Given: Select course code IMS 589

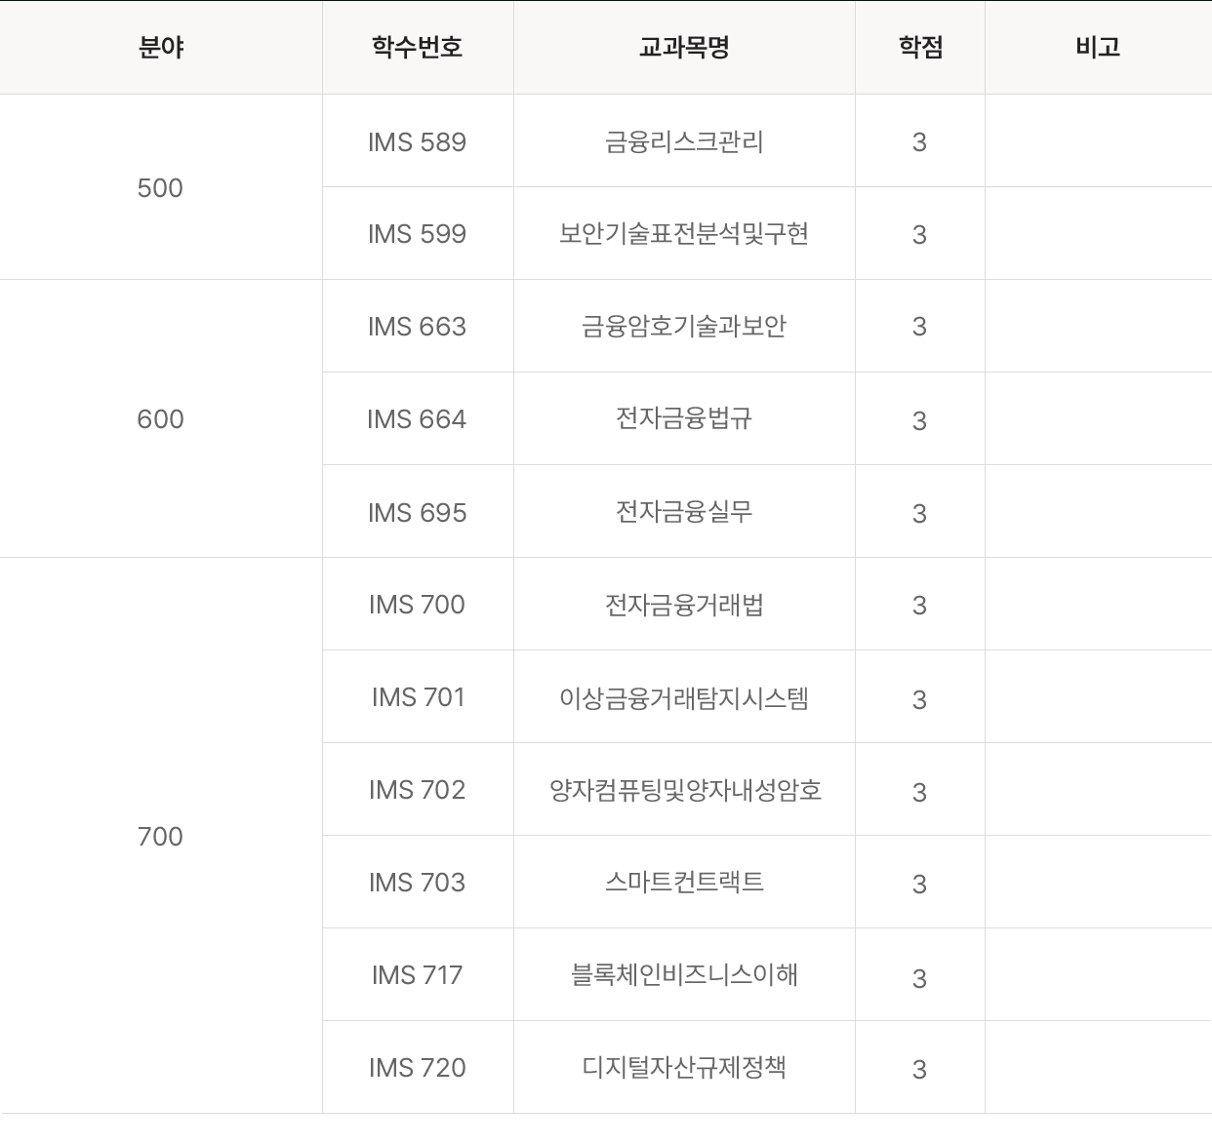Looking at the screenshot, I should click(417, 142).
